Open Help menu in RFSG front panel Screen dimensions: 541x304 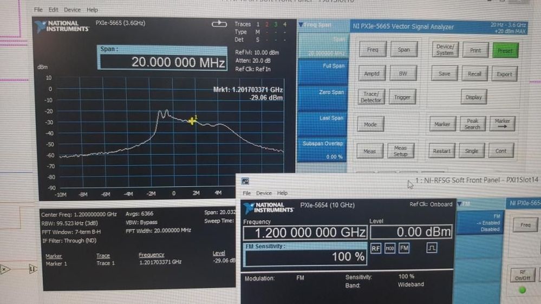[282, 193]
